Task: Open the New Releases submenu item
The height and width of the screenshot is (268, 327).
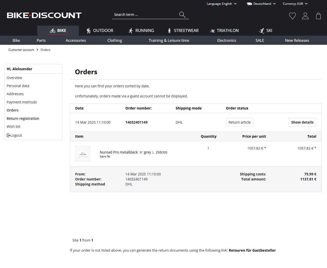Action: (297, 41)
